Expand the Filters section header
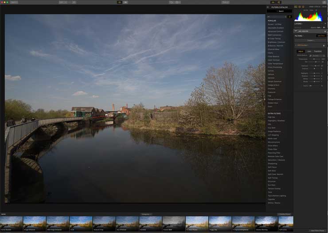 point(299,36)
